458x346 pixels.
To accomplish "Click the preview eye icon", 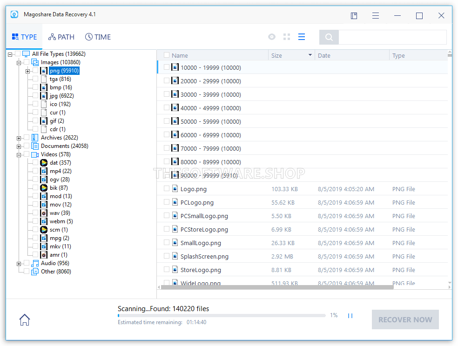I will [272, 37].
